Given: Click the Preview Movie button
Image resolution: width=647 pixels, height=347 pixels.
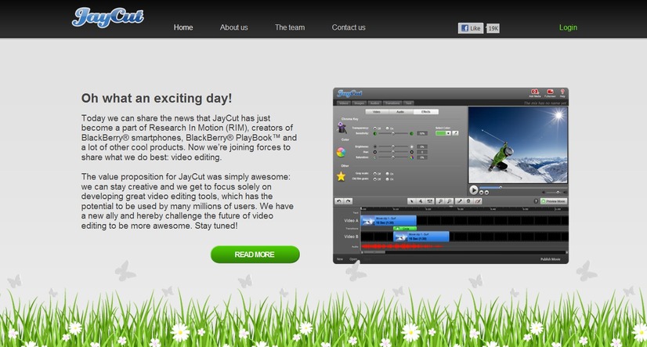Looking at the screenshot, I should 554,201.
